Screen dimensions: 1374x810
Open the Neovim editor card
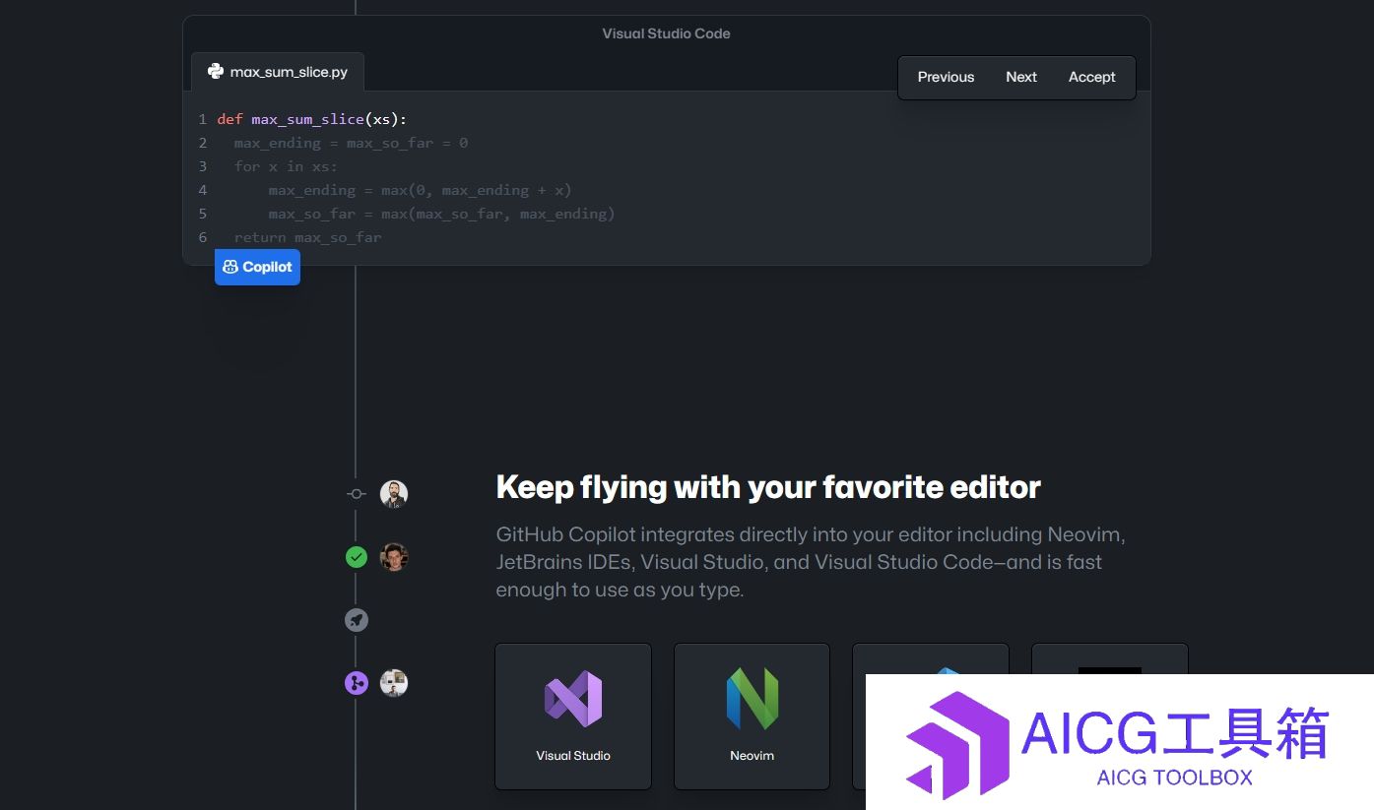click(x=752, y=717)
